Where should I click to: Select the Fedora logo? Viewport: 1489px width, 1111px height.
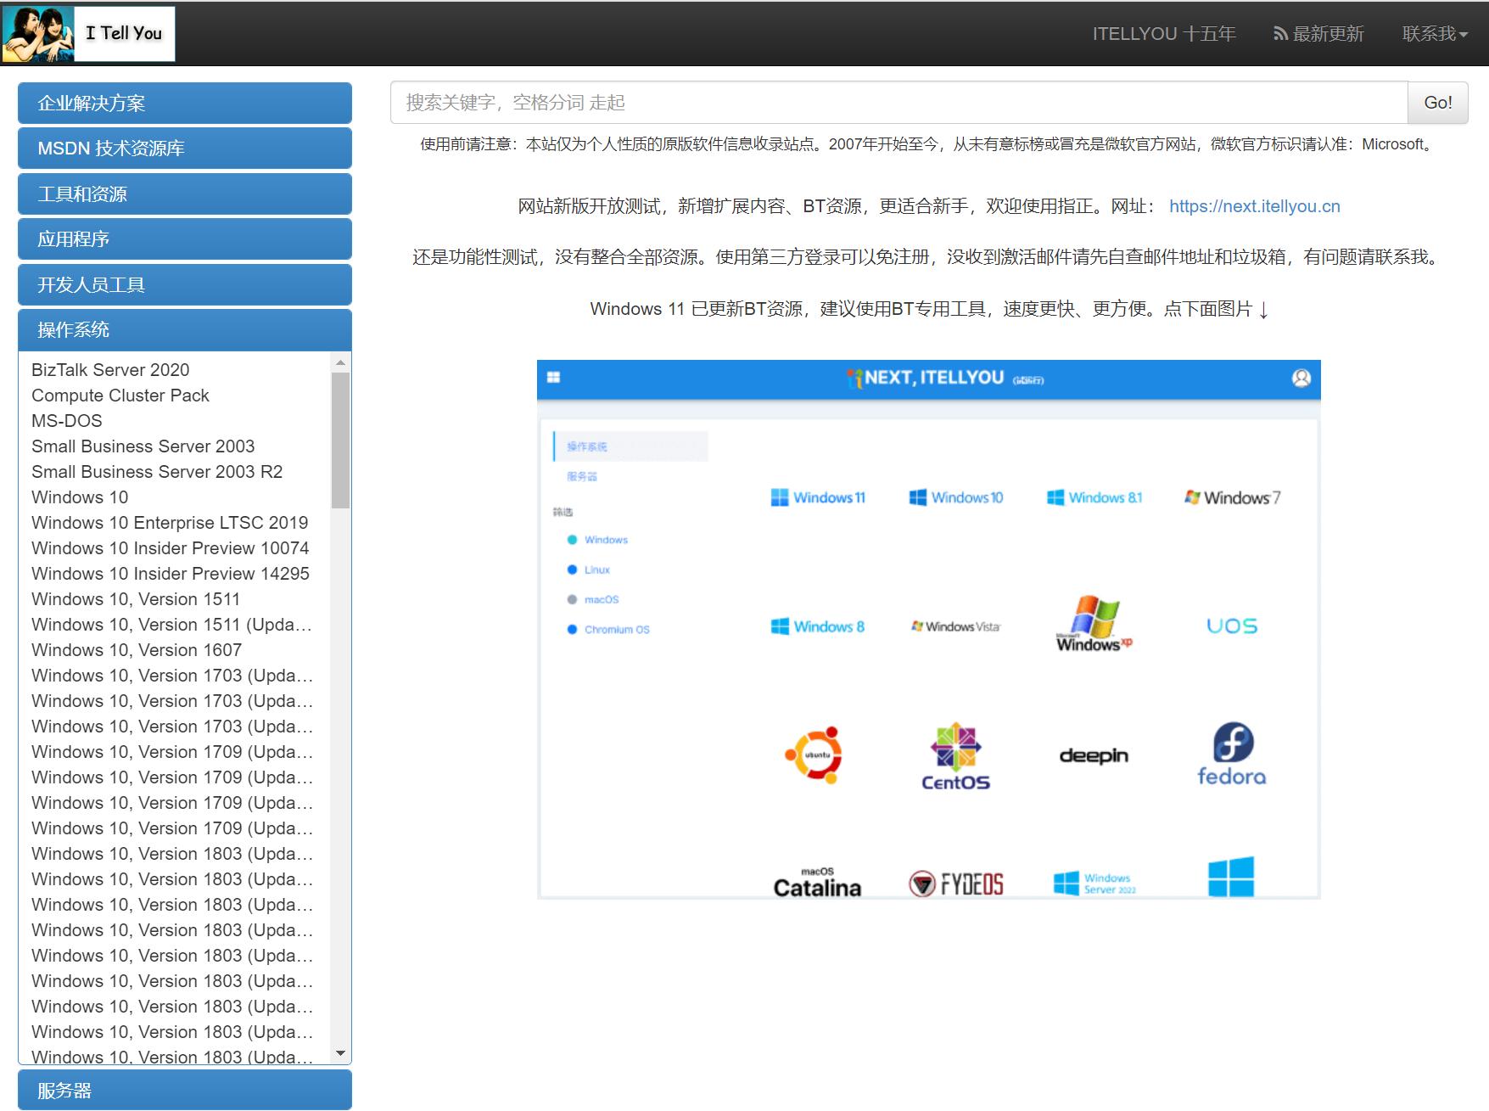1232,753
